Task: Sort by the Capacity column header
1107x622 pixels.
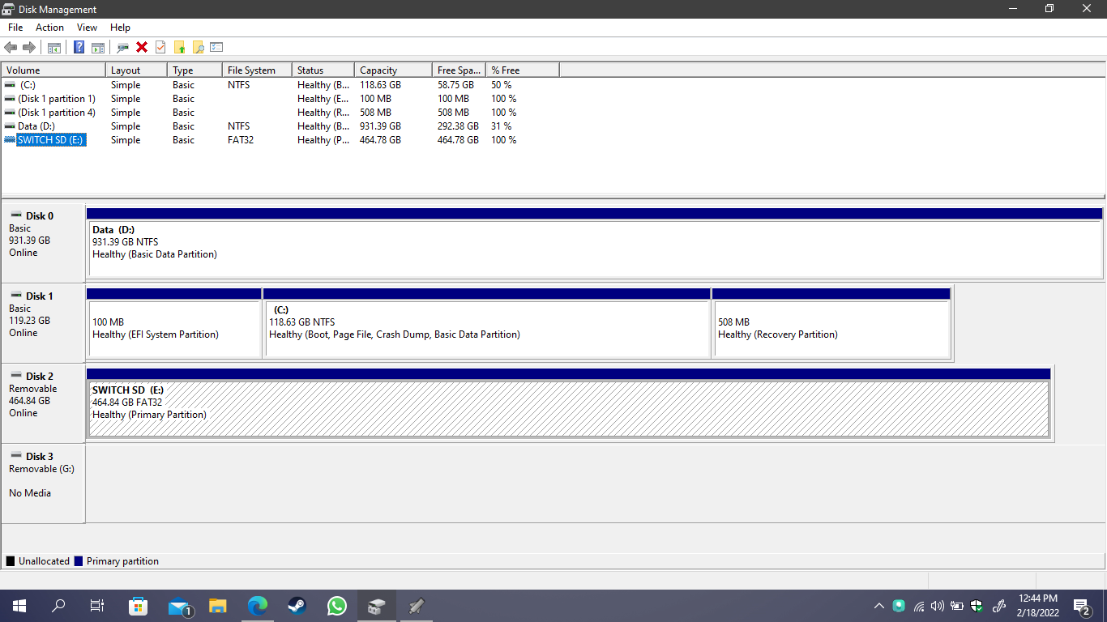Action: (x=393, y=70)
